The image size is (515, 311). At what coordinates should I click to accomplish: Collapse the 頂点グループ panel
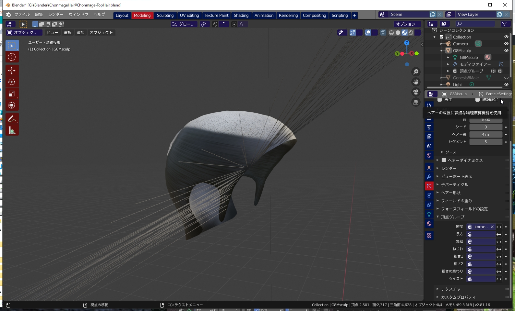click(452, 217)
